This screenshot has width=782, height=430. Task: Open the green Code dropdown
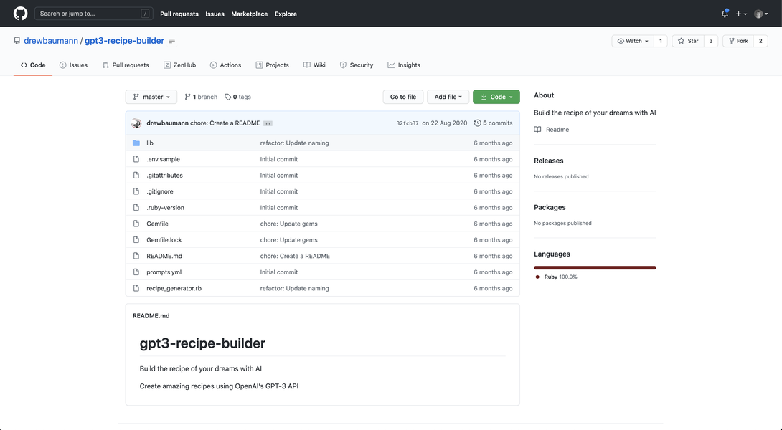point(496,96)
